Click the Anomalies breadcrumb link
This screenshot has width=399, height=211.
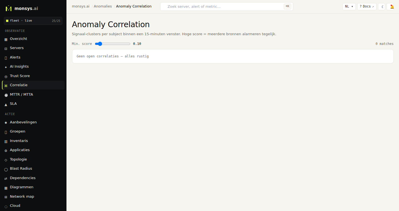[103, 6]
